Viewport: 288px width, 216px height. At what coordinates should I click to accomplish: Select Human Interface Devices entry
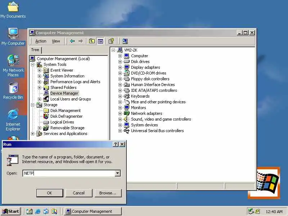(x=153, y=85)
